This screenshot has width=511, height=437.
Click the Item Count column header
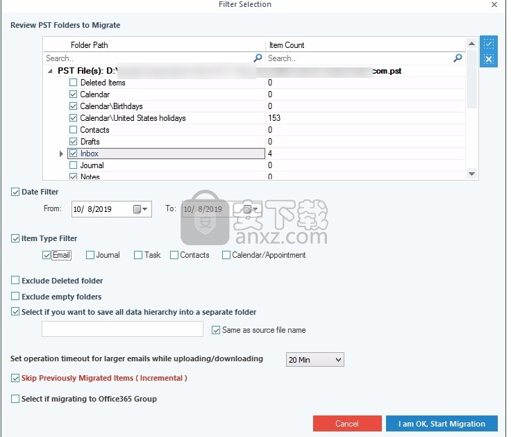click(x=287, y=45)
